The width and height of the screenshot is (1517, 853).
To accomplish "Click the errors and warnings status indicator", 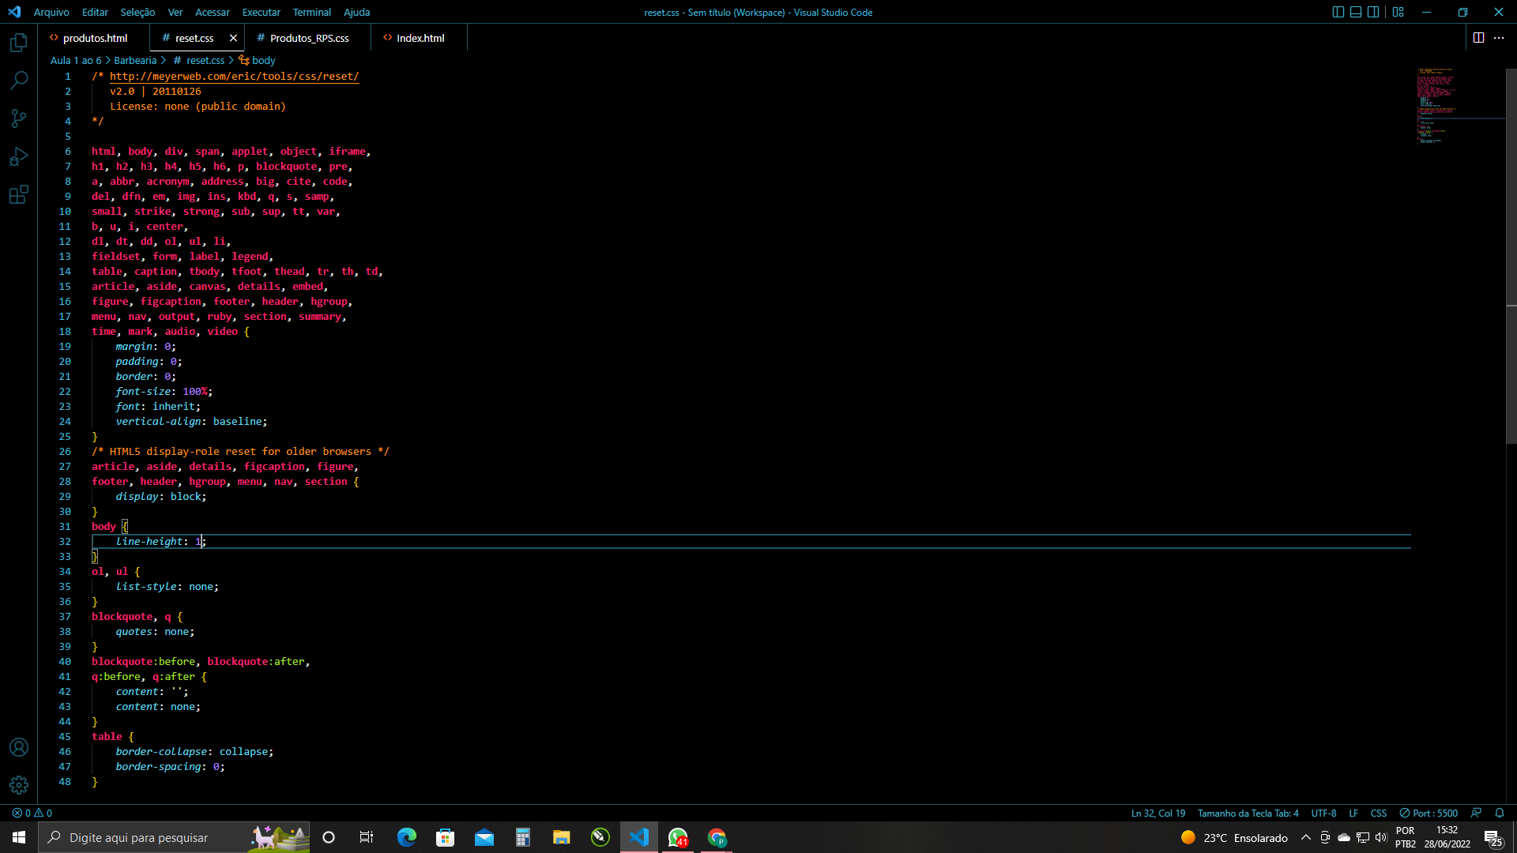I will [32, 813].
